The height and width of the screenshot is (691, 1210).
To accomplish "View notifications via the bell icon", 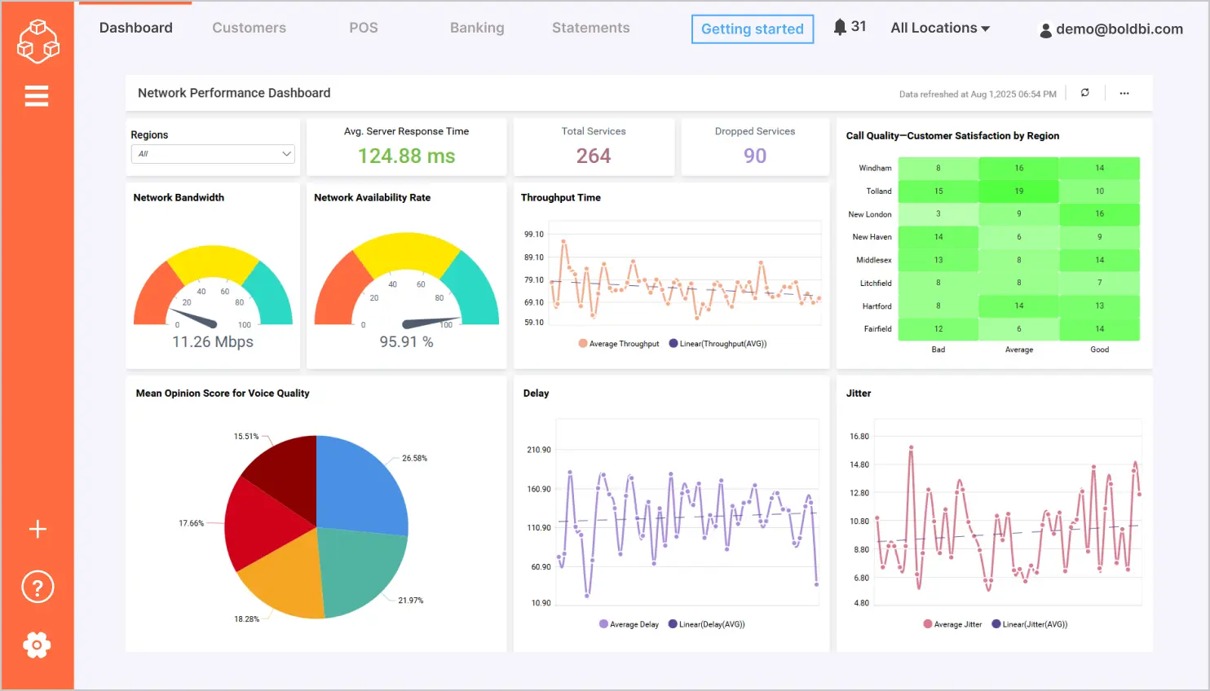I will (x=839, y=25).
